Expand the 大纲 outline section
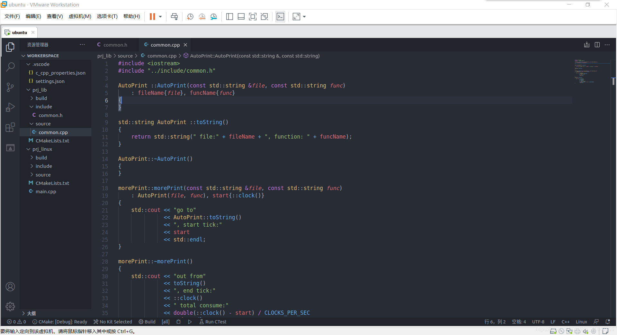 click(x=55, y=313)
